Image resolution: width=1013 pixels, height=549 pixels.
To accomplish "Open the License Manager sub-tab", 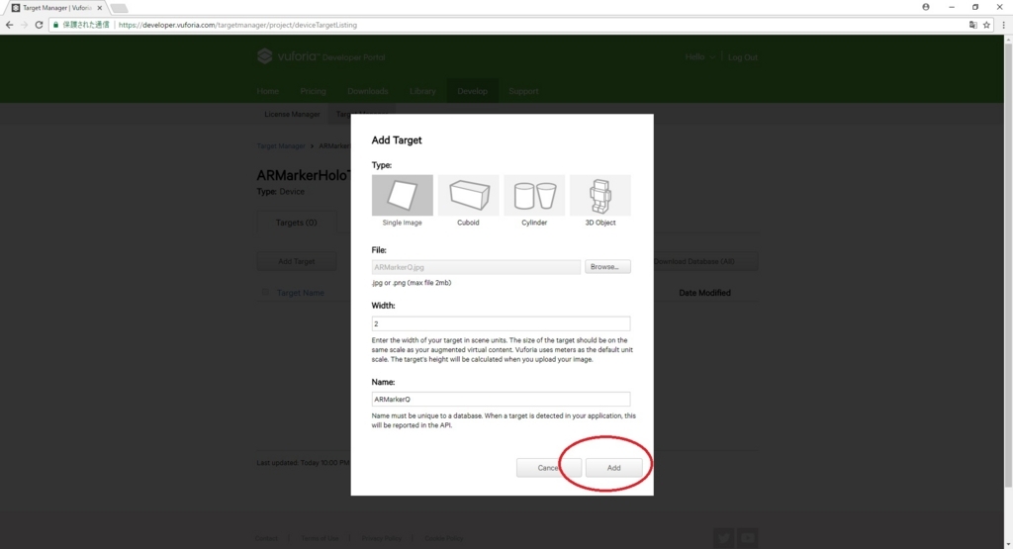I will point(292,114).
